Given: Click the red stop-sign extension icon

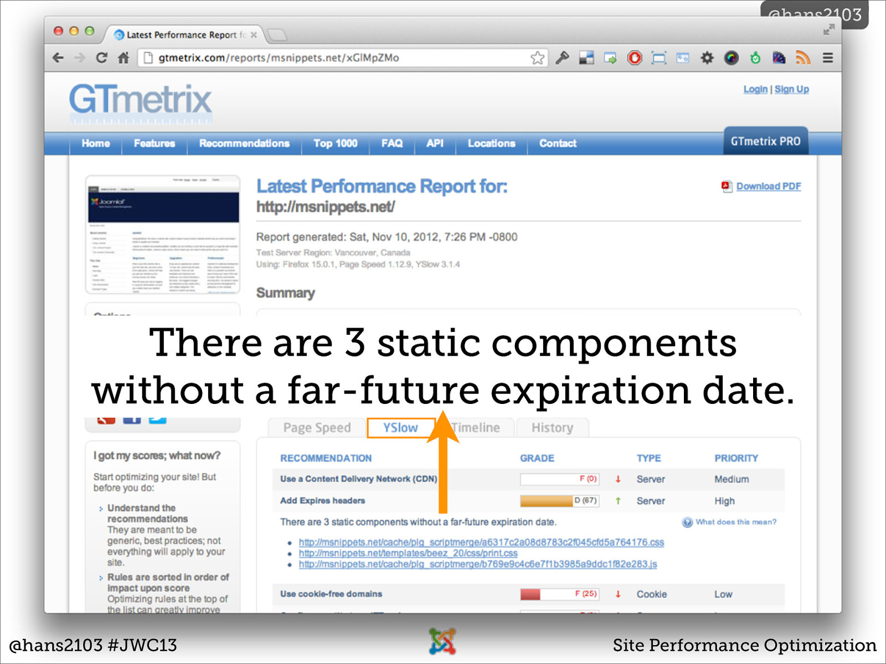Looking at the screenshot, I should point(635,58).
